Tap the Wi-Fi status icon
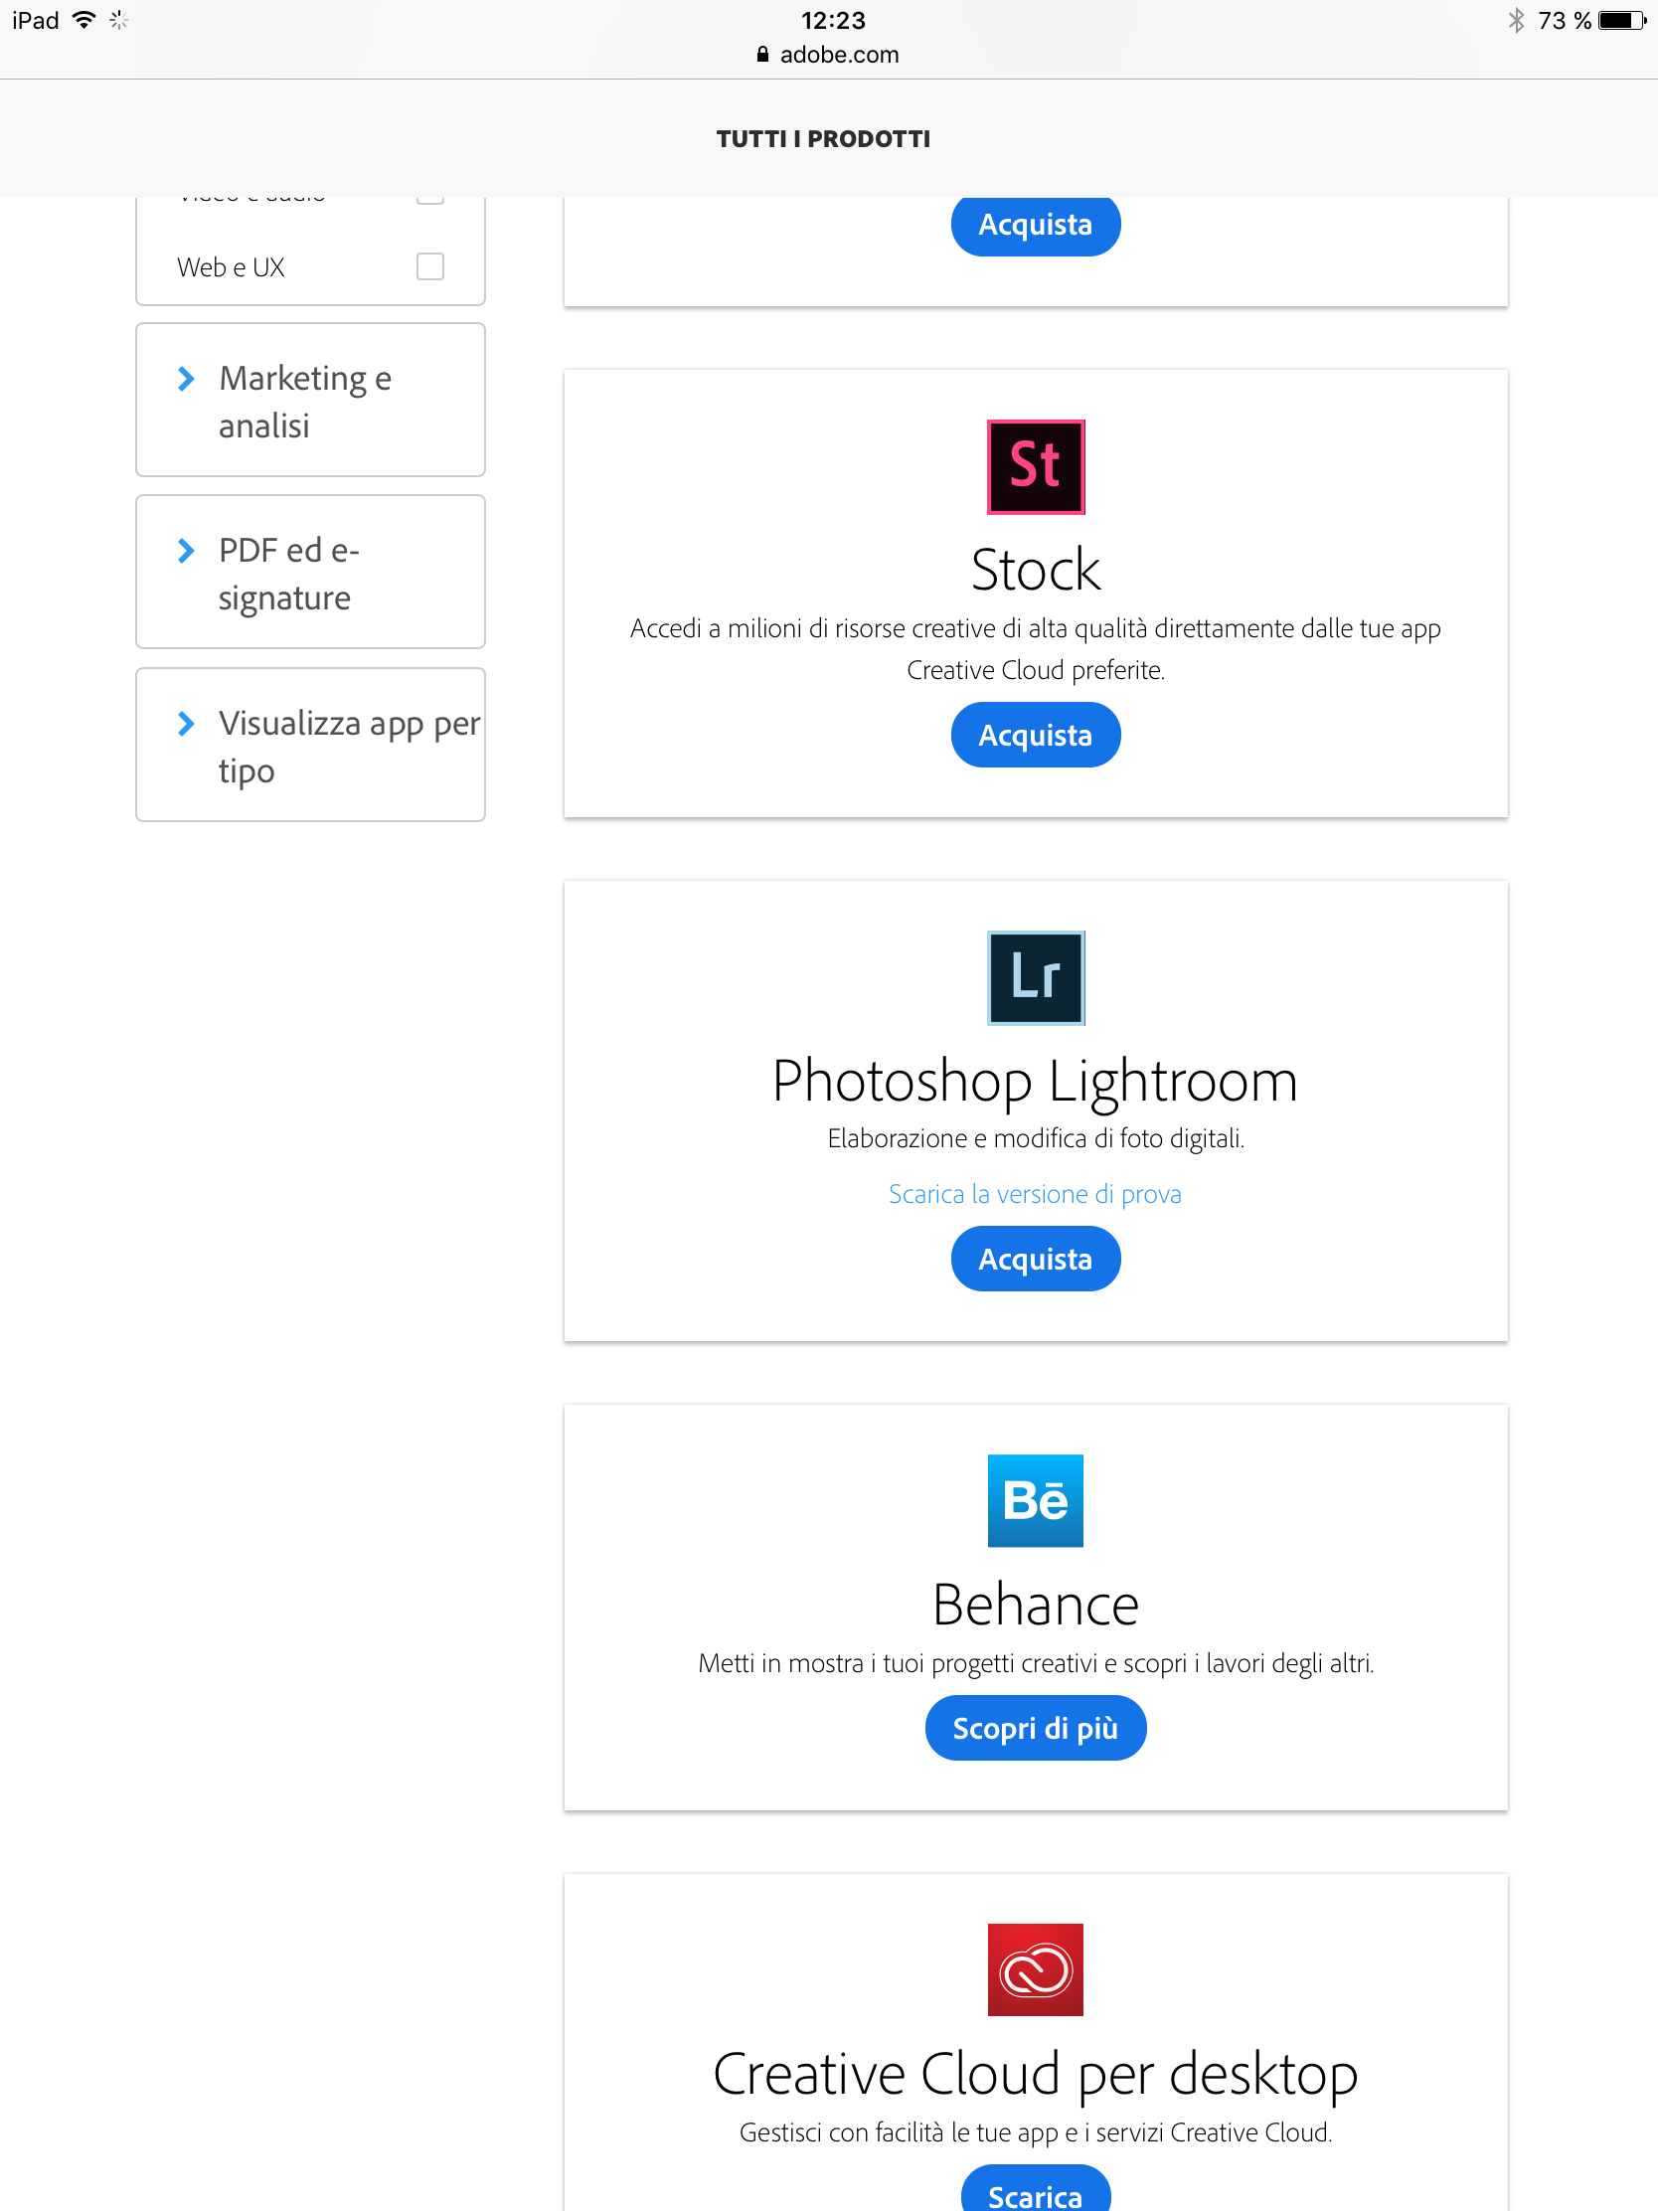Screen dimensions: 1658x2211 (x=84, y=20)
